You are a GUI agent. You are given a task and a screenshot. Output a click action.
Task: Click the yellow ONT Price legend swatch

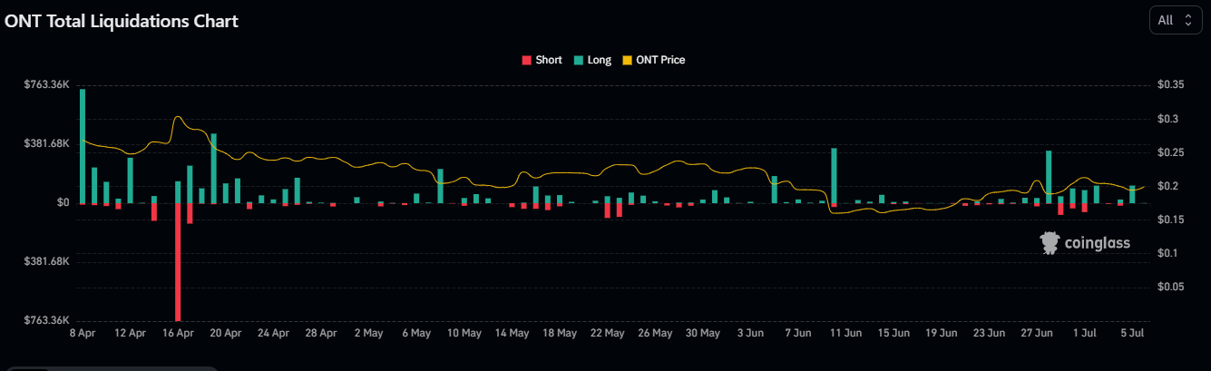[x=629, y=61]
